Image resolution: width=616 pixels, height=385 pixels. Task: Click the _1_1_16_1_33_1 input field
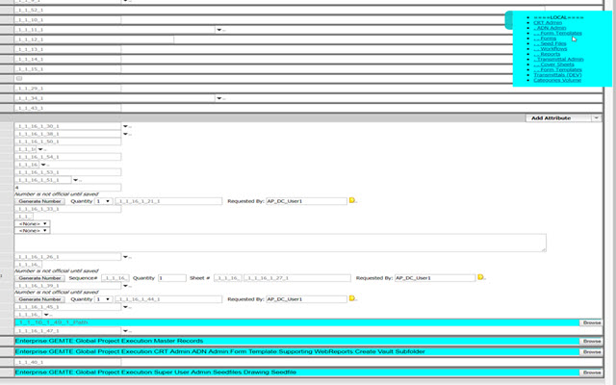pyautogui.click(x=67, y=209)
